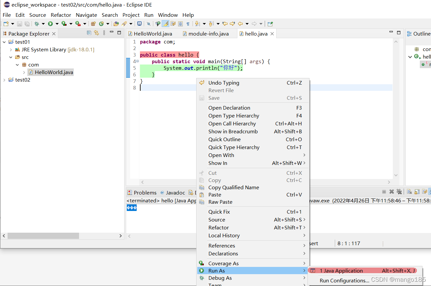The width and height of the screenshot is (431, 286).
Task: Click the yellow Back navigation arrow
Action: coord(240,24)
